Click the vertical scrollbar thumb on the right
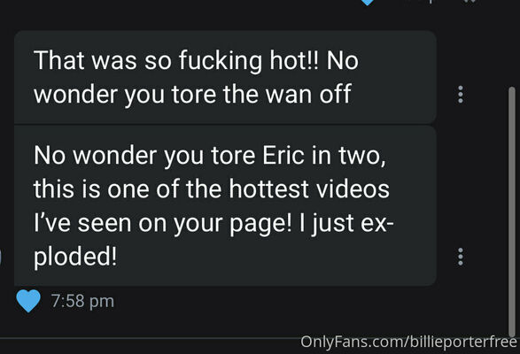 tap(512, 212)
